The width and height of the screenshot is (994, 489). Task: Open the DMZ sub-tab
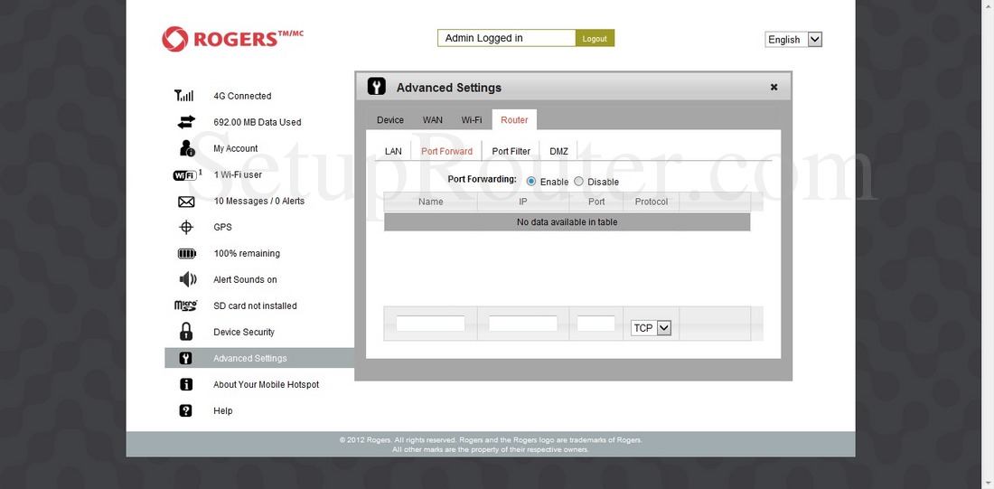pyautogui.click(x=558, y=152)
